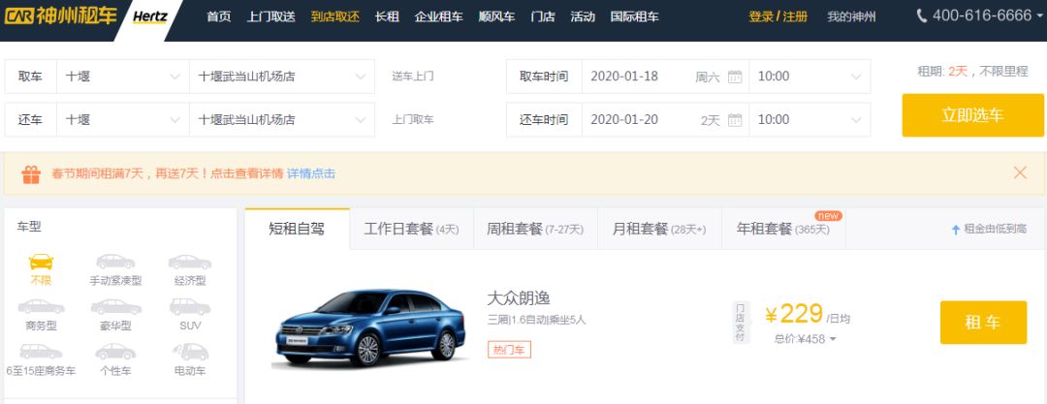Screen dimensions: 1047x404
Task: Open 企业租车 navigation item
Action: click(x=439, y=16)
